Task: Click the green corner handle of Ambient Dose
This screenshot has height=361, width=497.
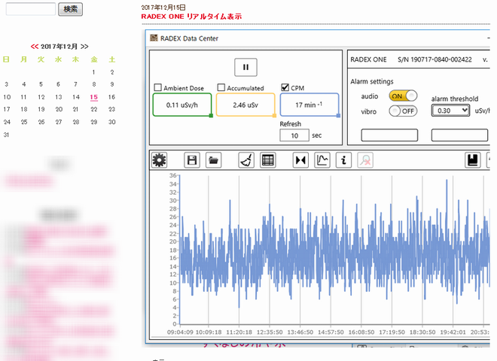Action: click(x=211, y=116)
